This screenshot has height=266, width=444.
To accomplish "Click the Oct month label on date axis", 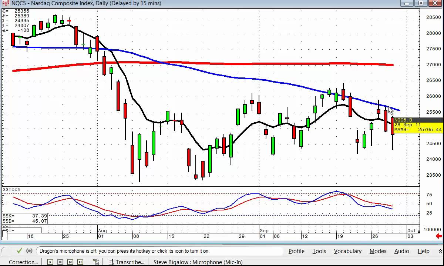I will click(x=411, y=230).
